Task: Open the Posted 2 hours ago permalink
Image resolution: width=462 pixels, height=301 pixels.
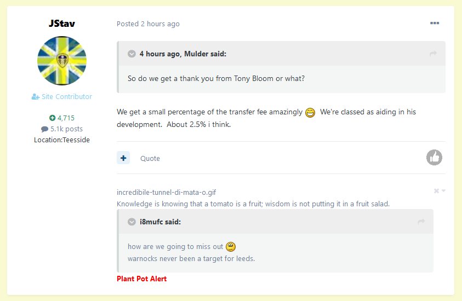Action: point(148,24)
